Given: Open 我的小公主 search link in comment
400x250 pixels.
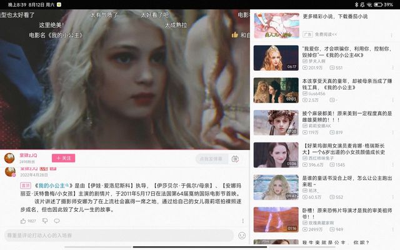Looking at the screenshot, I should 53,186.
